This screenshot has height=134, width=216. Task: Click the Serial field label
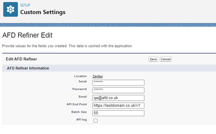83,81
